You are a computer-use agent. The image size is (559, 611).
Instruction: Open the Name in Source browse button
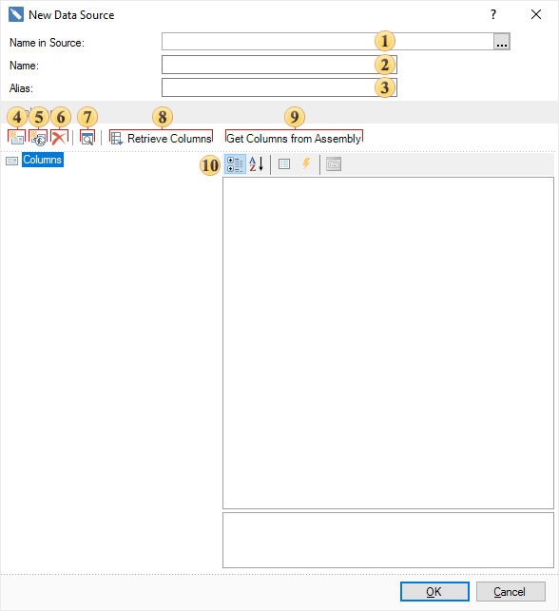point(502,41)
